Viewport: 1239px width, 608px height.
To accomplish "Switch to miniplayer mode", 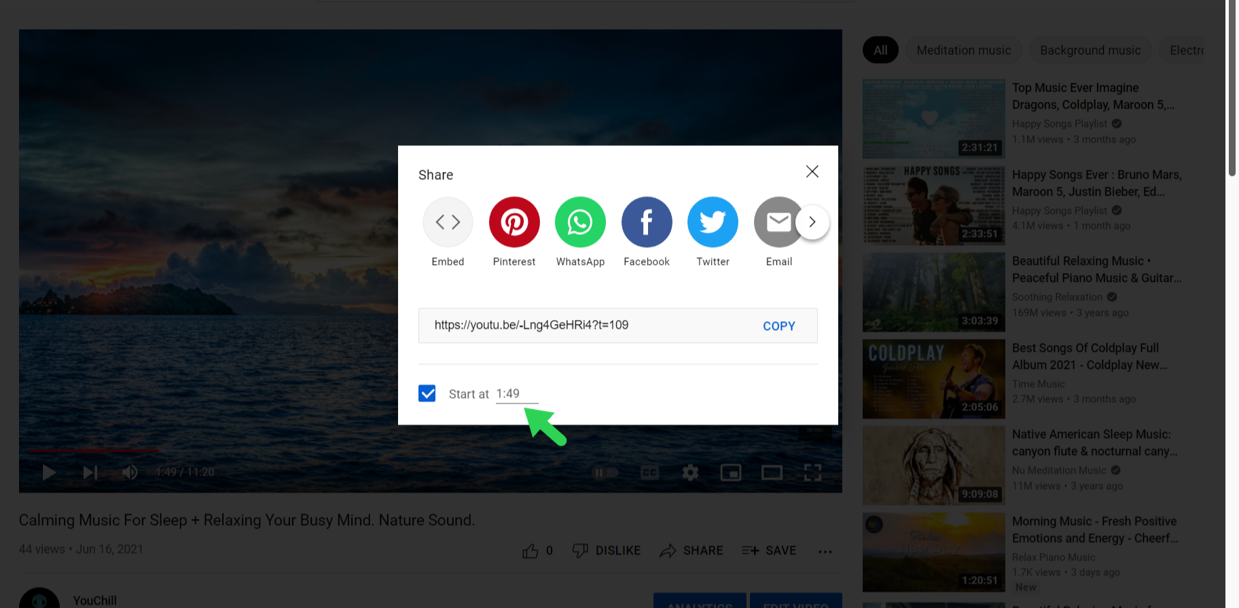I will pos(731,473).
